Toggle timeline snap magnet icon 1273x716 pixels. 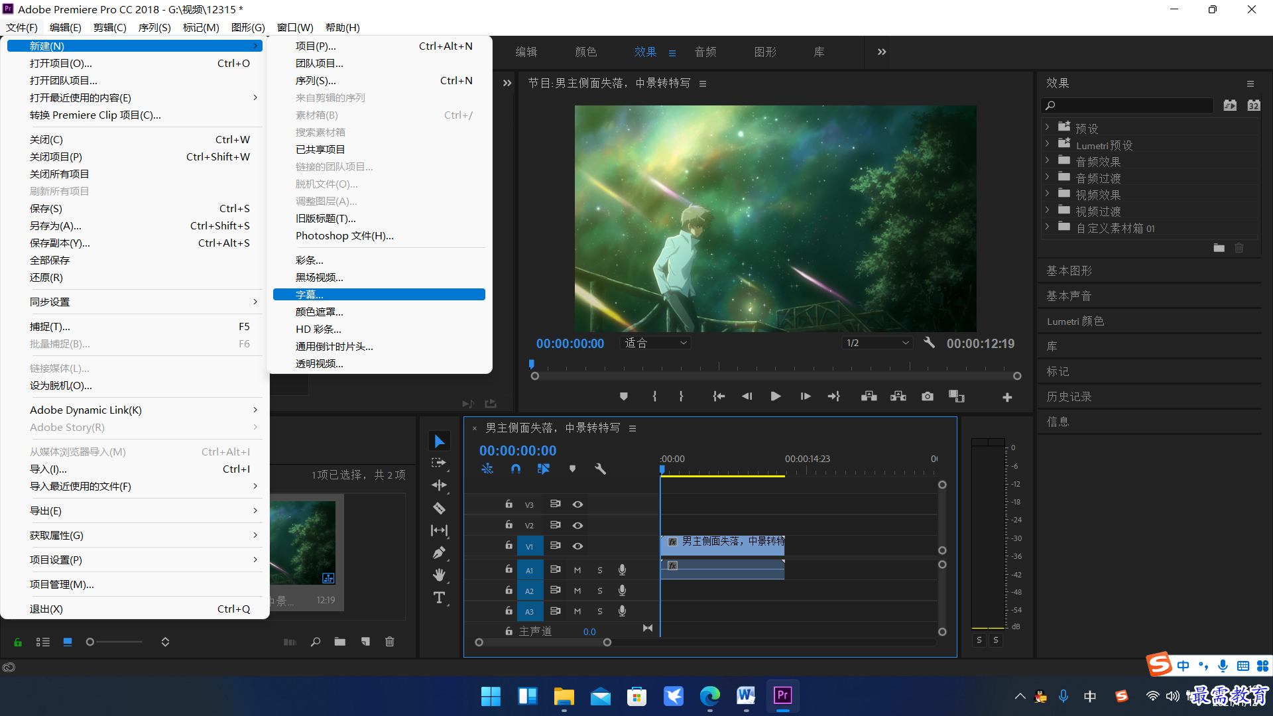[x=516, y=469]
